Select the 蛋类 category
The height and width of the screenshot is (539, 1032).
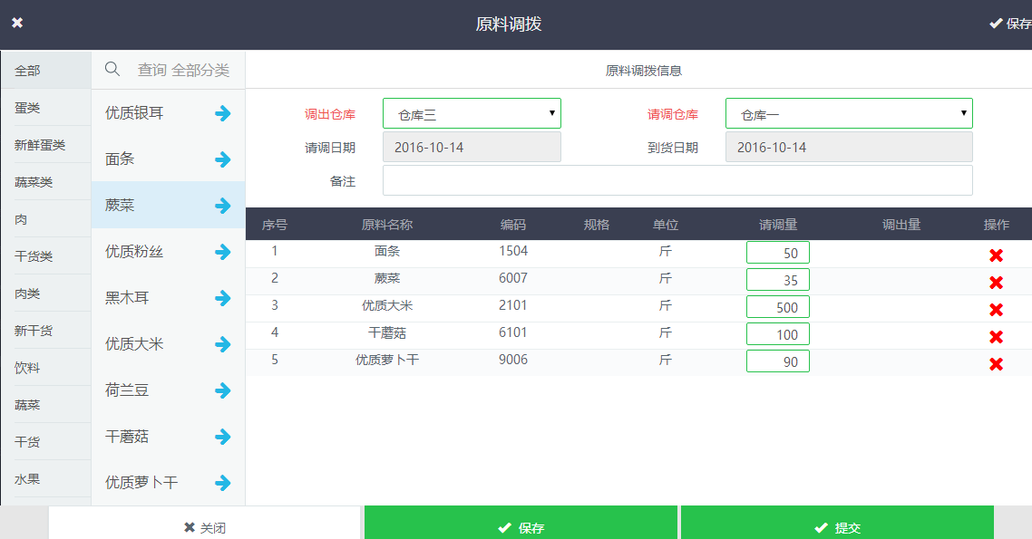click(27, 108)
